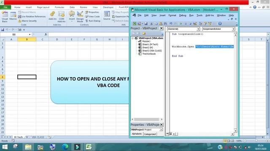Click Source icon in XML group

click(107, 16)
